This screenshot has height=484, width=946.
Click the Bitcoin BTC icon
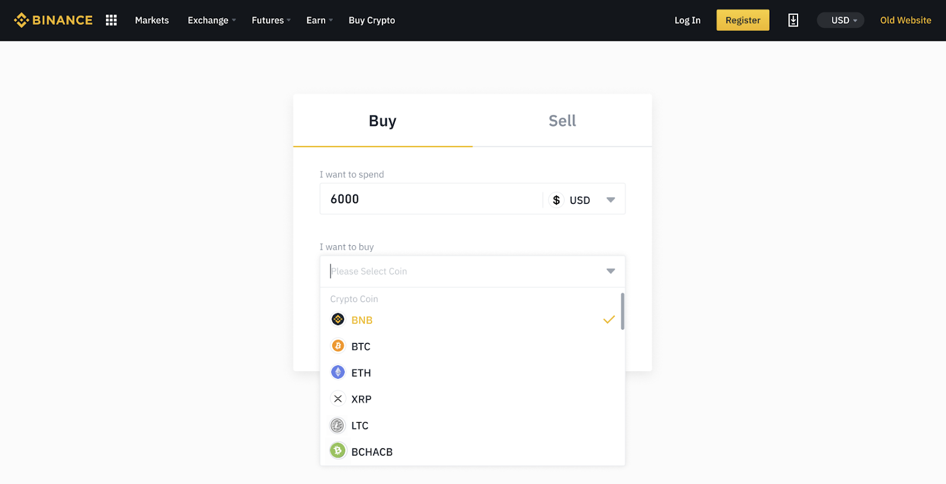[x=338, y=346]
